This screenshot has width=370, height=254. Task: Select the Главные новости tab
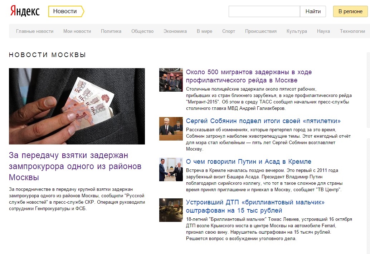(x=35, y=31)
